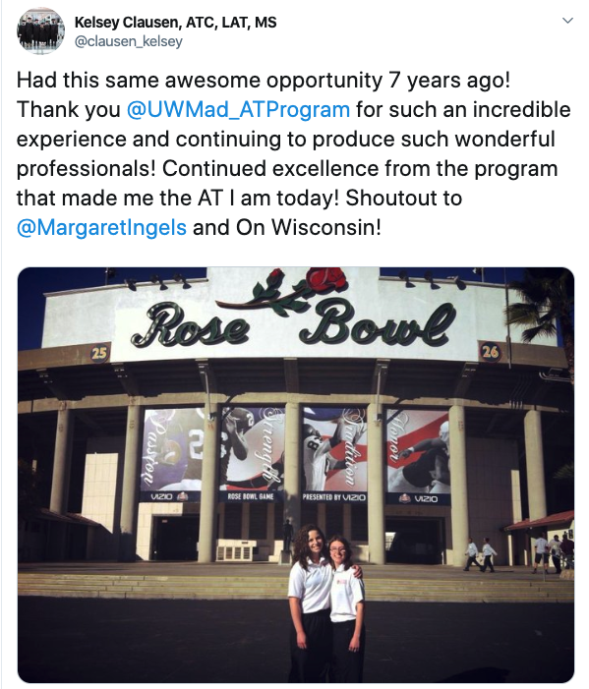Click the tweet body text
Screen dimensions: 589x689
click(x=294, y=153)
